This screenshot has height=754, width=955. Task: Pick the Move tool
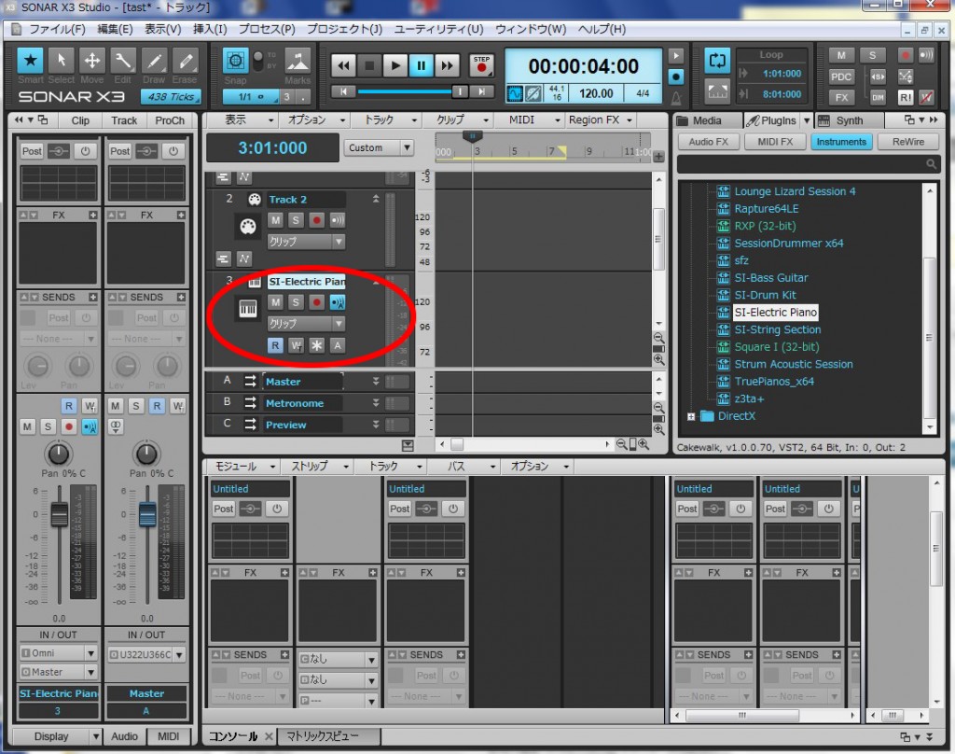92,61
